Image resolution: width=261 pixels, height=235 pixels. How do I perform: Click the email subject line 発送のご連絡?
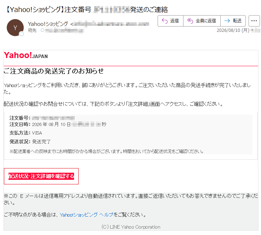tap(149, 10)
